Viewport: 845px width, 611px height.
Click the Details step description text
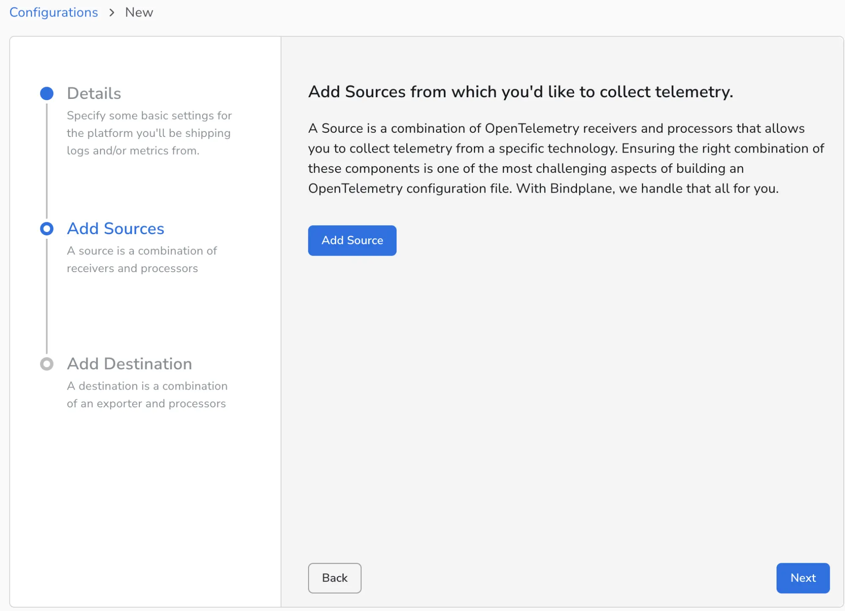point(149,133)
